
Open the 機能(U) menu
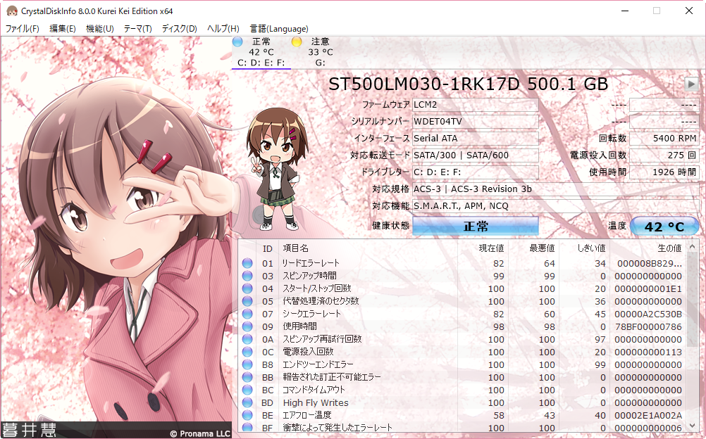[99, 29]
